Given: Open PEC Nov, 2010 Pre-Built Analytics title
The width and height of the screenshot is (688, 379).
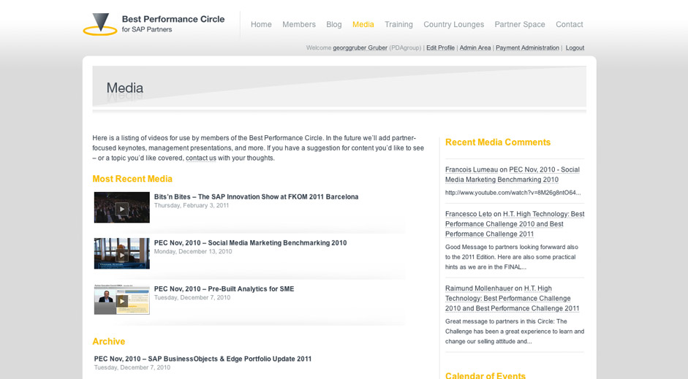Looking at the screenshot, I should click(224, 288).
